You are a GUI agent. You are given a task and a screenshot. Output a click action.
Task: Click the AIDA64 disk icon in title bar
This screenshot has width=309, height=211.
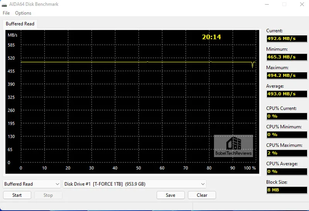coord(4,5)
